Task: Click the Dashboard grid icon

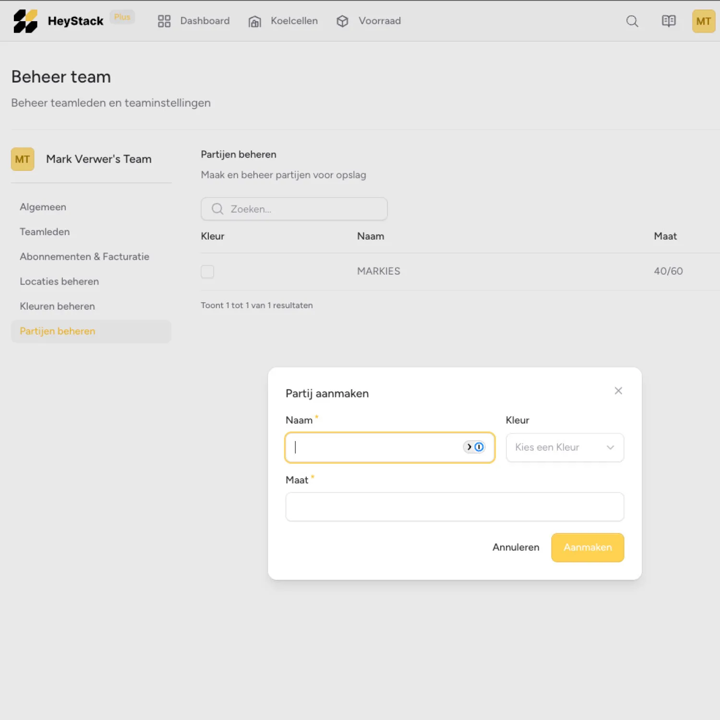Action: 164,21
